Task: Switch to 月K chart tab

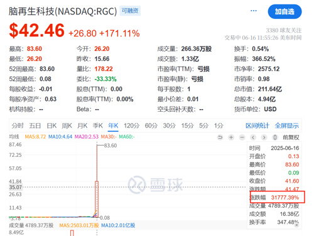Action: pyautogui.click(x=82, y=126)
